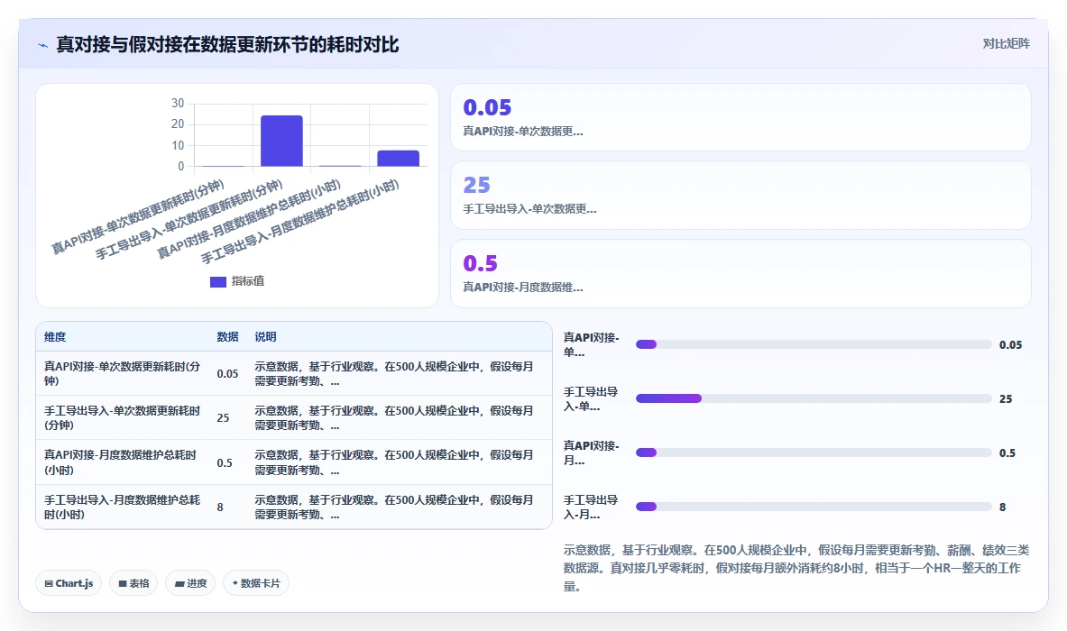Click the progress bar valued 0.05

pyautogui.click(x=814, y=344)
